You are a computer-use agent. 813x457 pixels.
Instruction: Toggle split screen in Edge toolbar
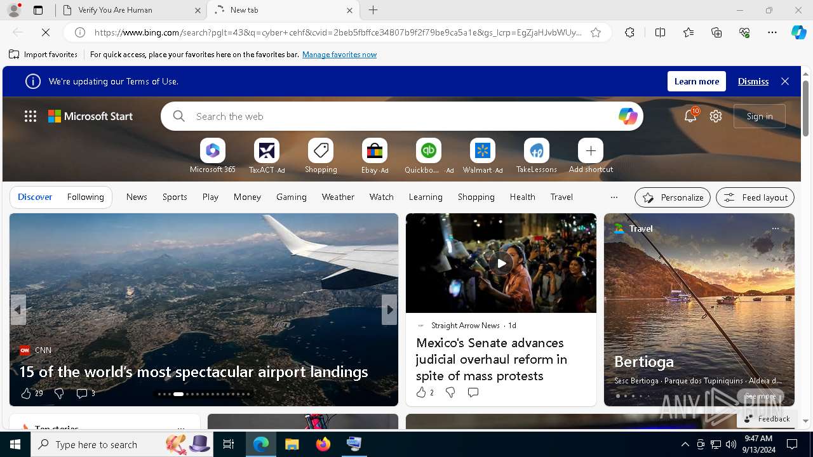point(660,32)
